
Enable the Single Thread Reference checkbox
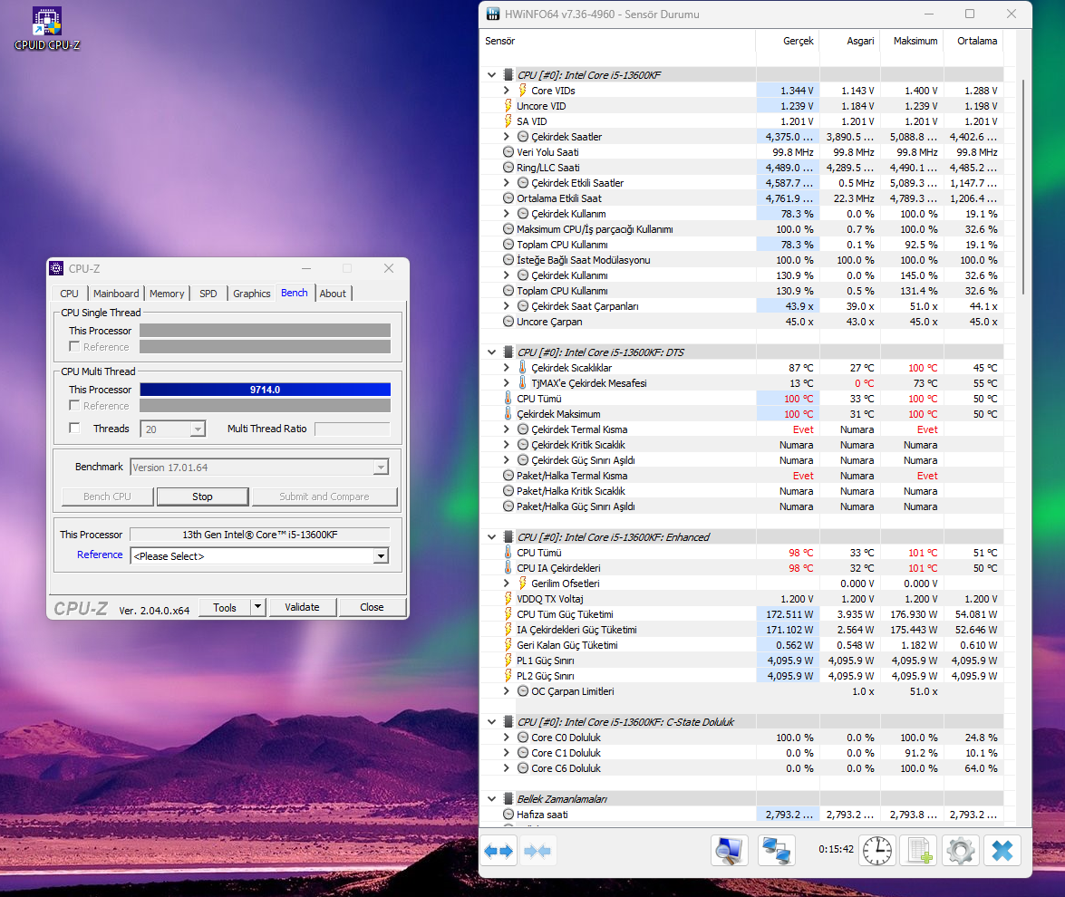coord(74,346)
